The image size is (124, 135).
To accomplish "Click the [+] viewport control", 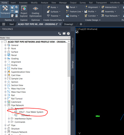I will (x=77, y=29).
